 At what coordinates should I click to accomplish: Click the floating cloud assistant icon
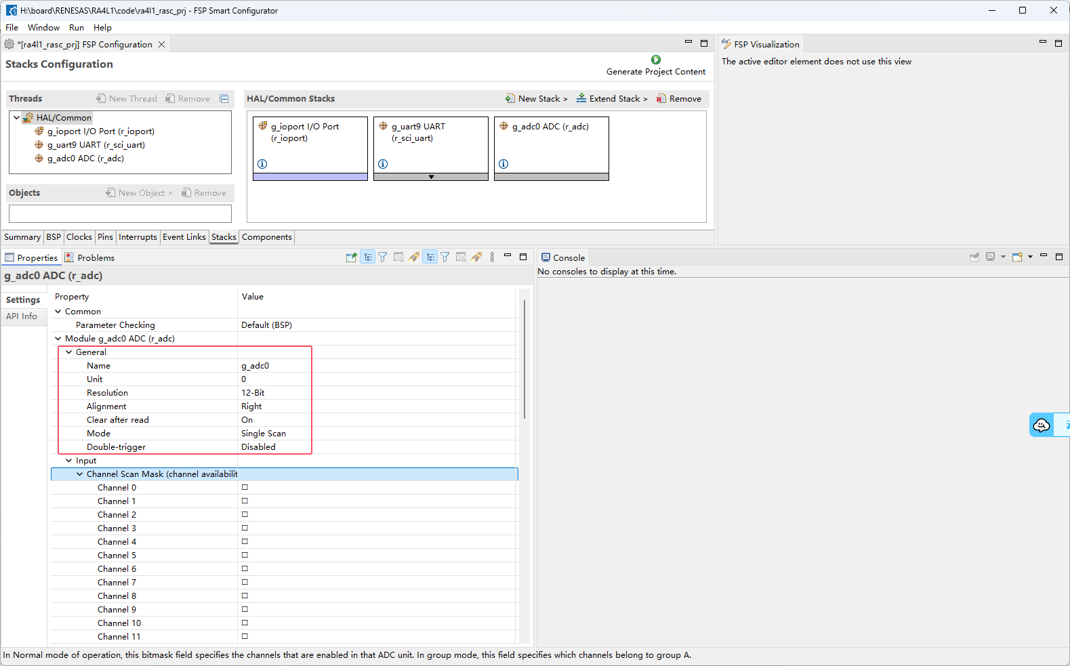pos(1042,425)
